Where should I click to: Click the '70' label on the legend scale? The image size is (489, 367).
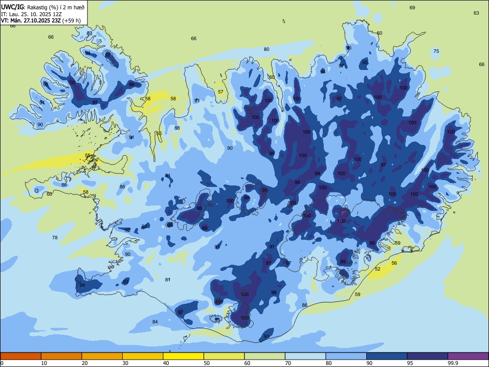tap(288, 363)
